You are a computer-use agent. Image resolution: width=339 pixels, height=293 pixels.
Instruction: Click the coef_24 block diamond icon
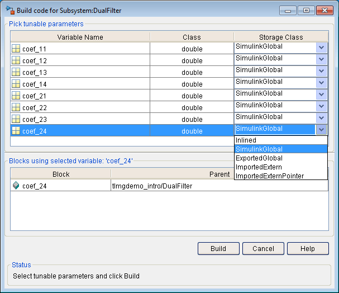coord(16,186)
